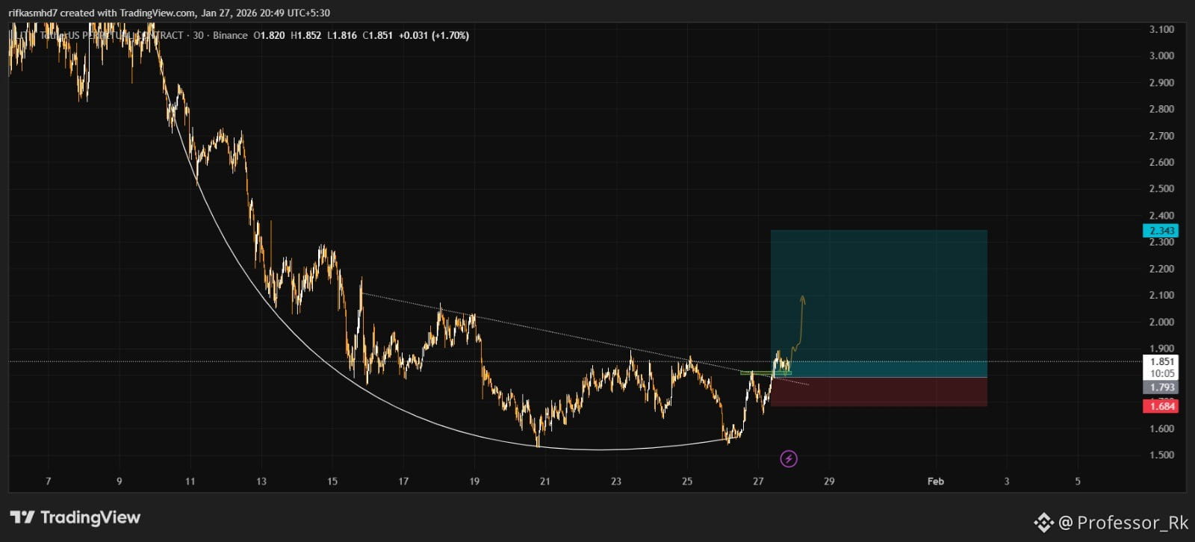Click 1.900 on the price axis
The width and height of the screenshot is (1195, 542).
(x=1161, y=349)
